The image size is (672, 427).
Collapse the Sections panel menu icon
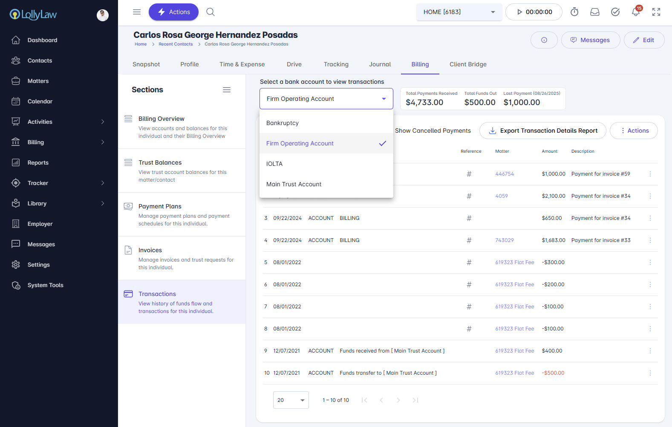[x=227, y=90]
